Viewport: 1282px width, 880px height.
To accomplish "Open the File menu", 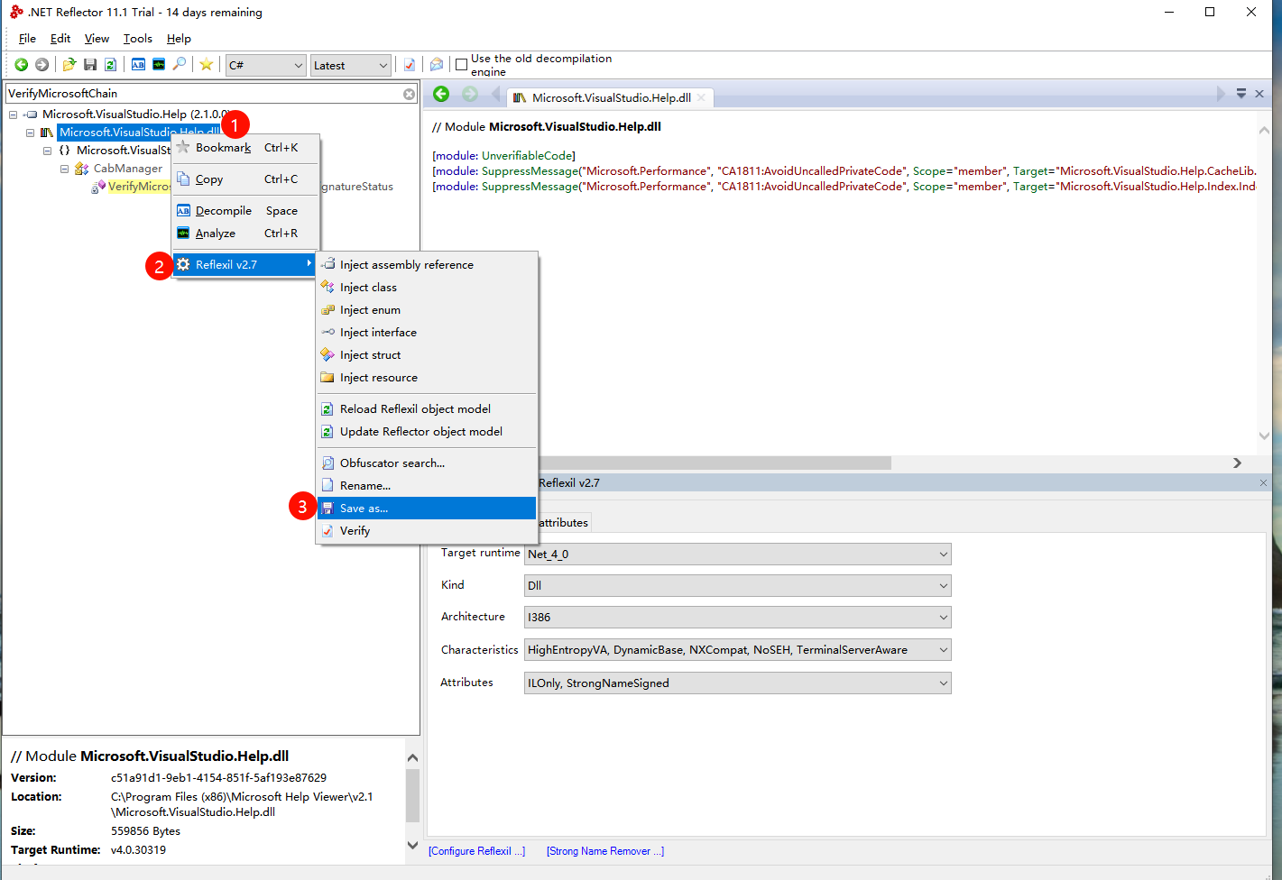I will (27, 39).
